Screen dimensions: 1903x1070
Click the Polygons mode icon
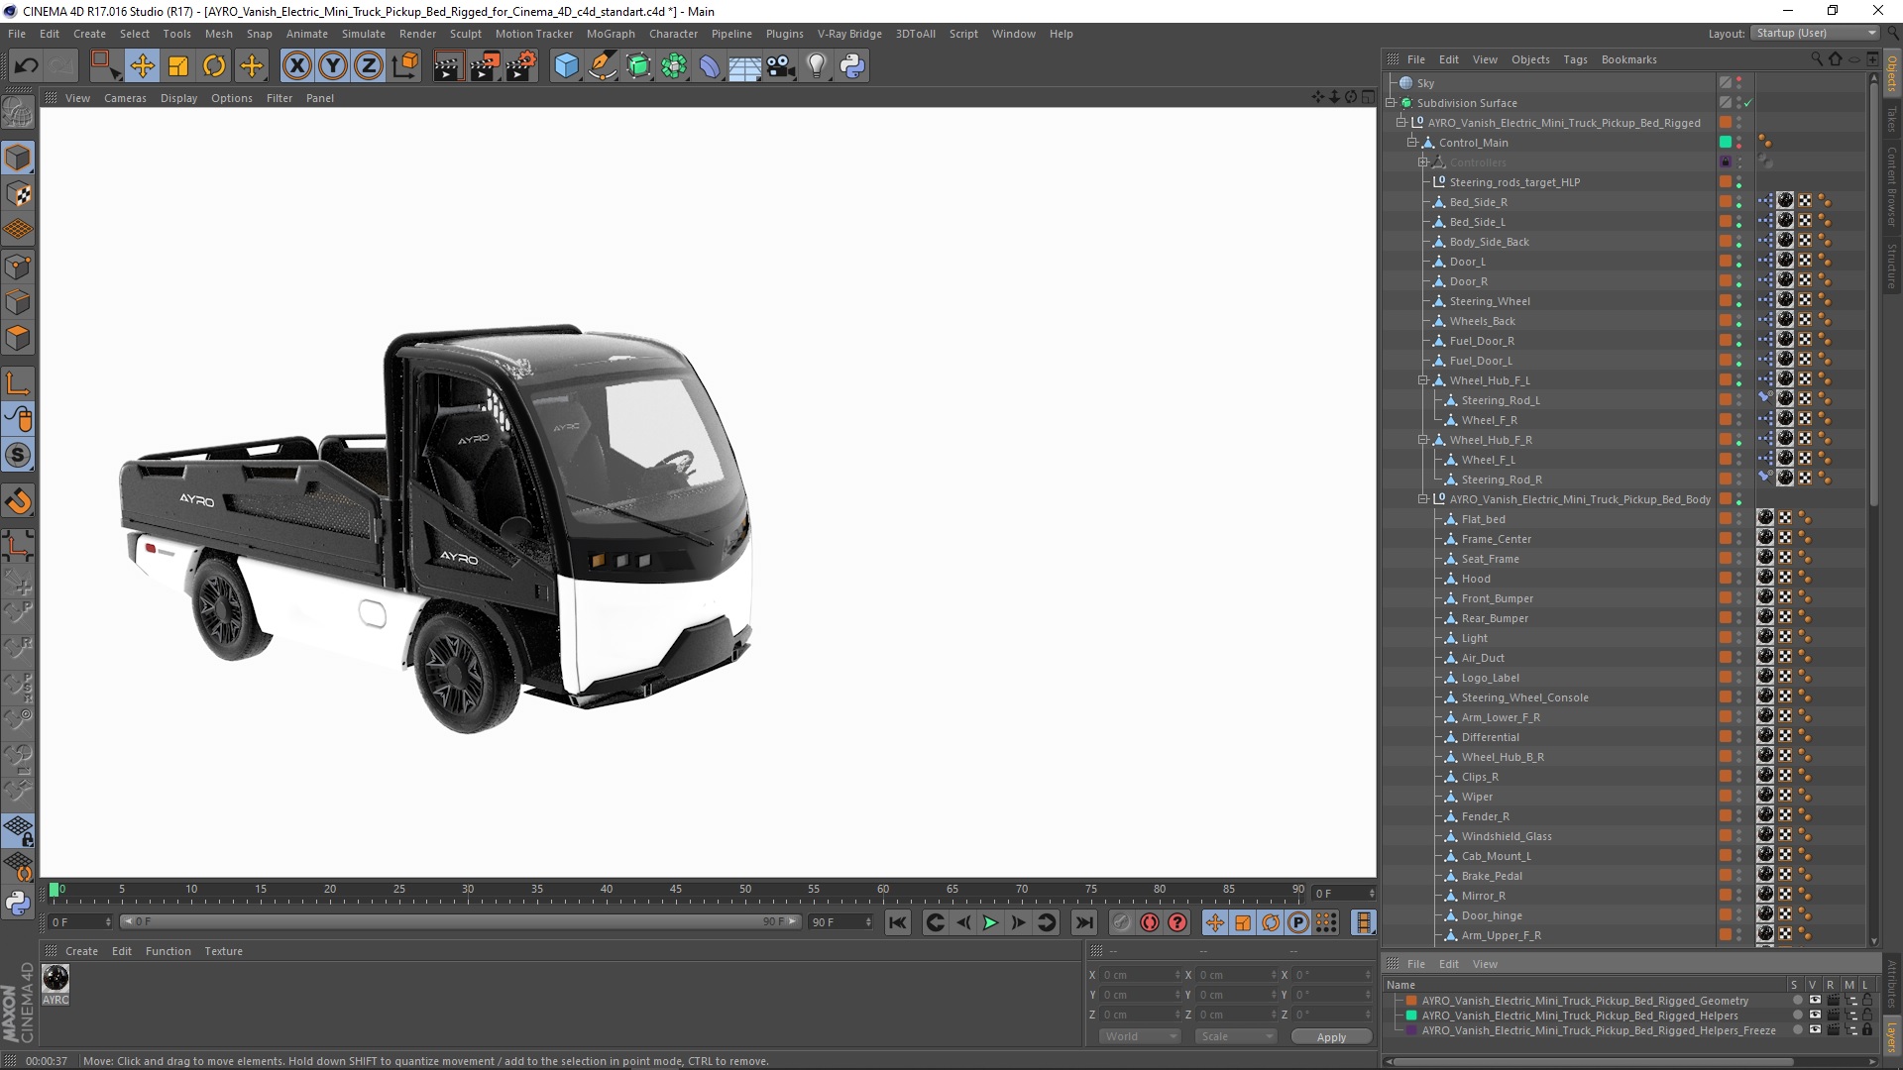tap(18, 338)
